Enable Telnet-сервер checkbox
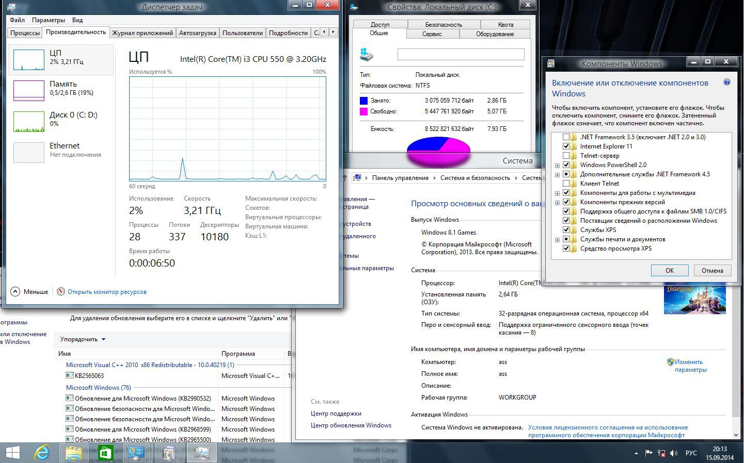This screenshot has width=744, height=463. (x=566, y=156)
